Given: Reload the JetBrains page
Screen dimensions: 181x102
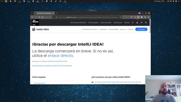Looking at the screenshot, I should click(x=39, y=17).
